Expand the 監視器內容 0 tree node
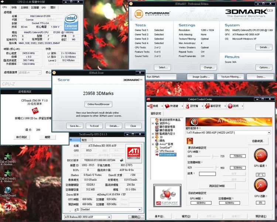Image resolution: width=277 pixels, height=222 pixels. [x=153, y=134]
